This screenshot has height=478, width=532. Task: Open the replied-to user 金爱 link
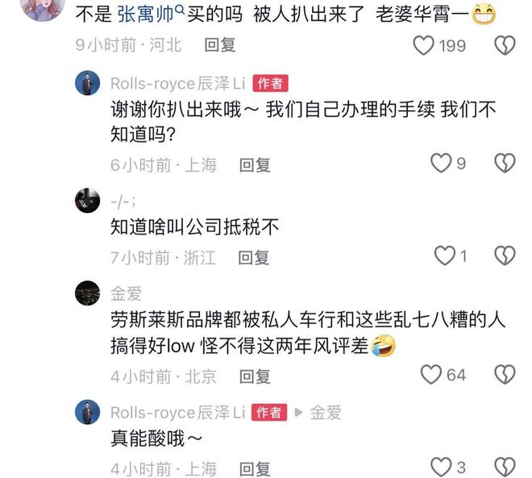coord(326,413)
